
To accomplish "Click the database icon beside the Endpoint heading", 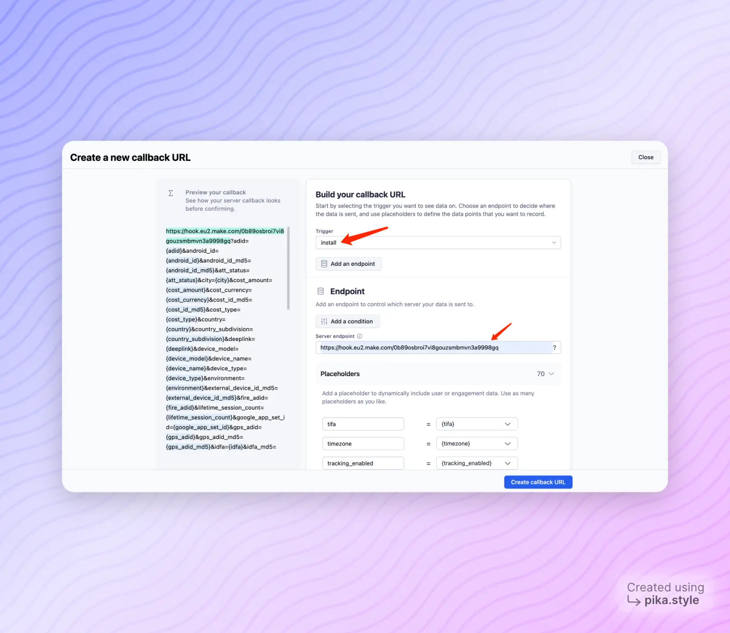I will (321, 291).
